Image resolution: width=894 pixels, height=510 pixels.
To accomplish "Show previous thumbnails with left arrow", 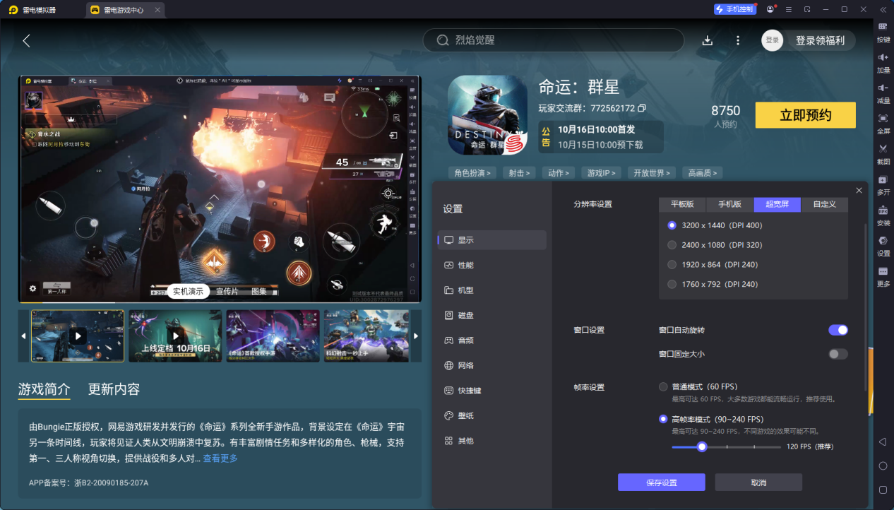I will click(x=24, y=336).
